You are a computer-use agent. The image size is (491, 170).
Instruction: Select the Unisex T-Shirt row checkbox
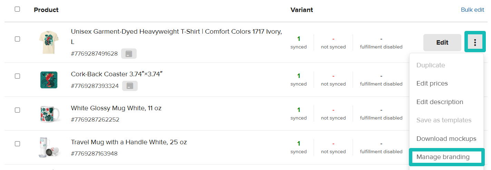click(17, 39)
